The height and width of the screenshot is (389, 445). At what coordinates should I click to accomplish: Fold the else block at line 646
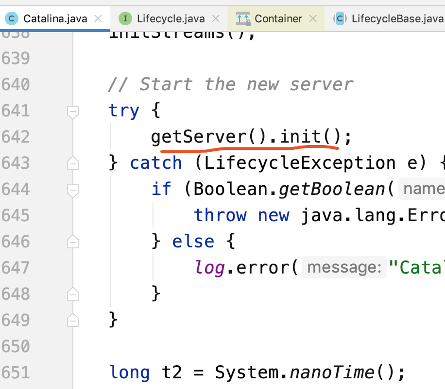[72, 242]
